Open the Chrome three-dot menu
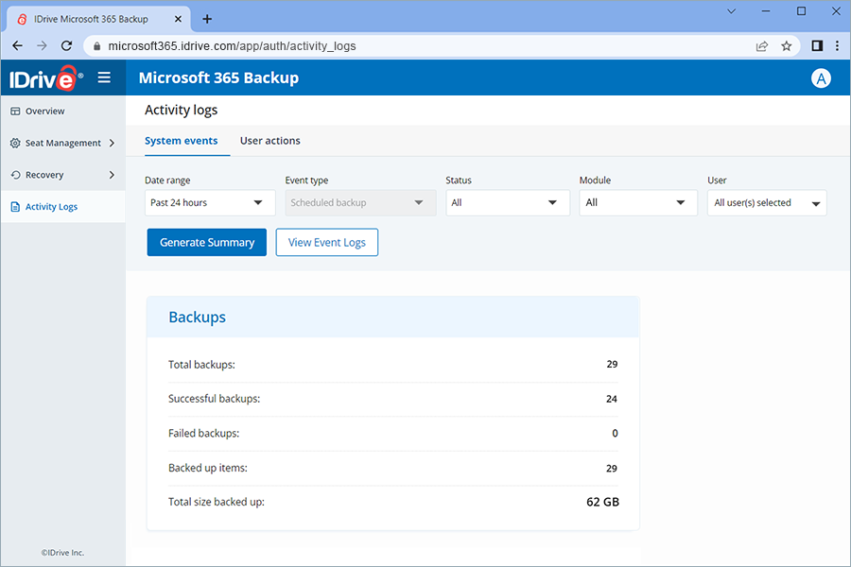 coord(837,46)
